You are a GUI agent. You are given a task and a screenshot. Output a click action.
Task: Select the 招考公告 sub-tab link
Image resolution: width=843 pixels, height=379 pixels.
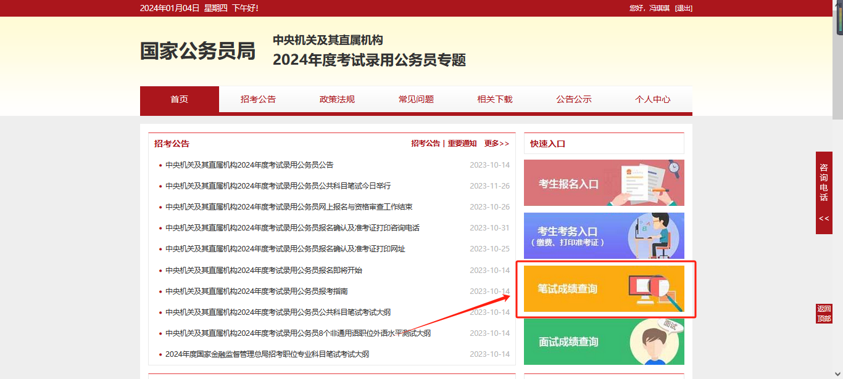point(426,144)
